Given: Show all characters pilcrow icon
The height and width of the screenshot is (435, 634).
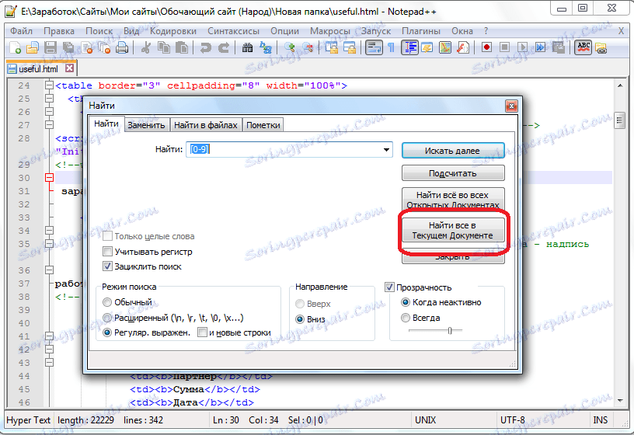Looking at the screenshot, I should [391, 47].
